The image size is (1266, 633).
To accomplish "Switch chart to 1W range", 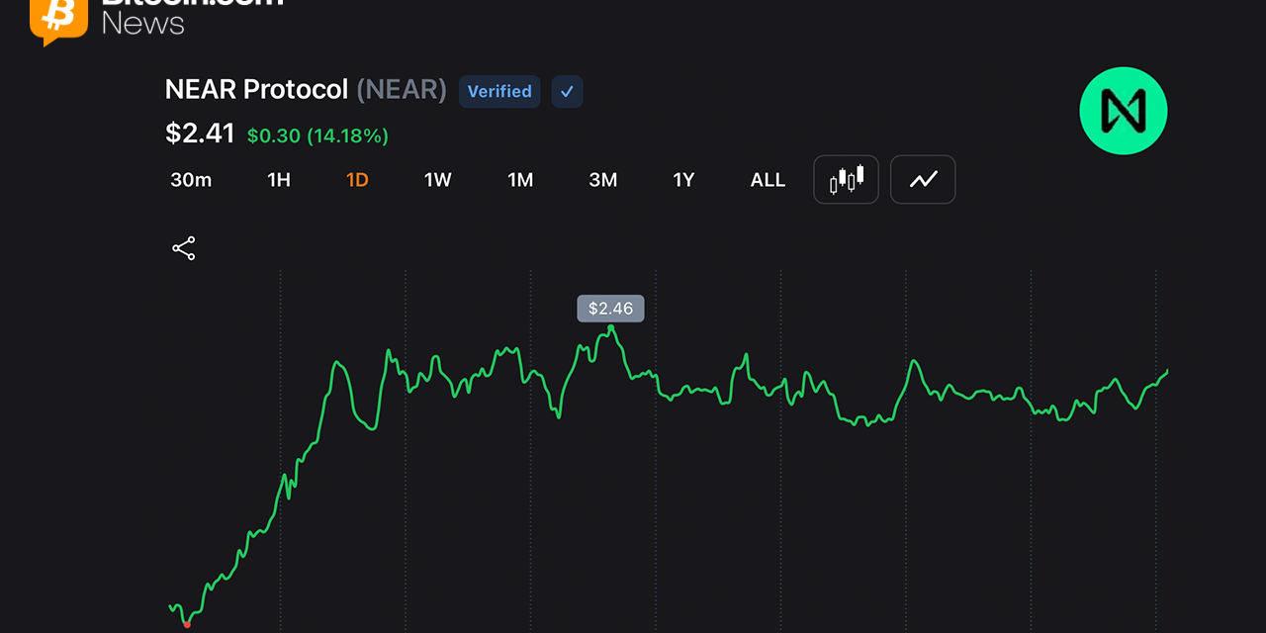I will (x=438, y=180).
